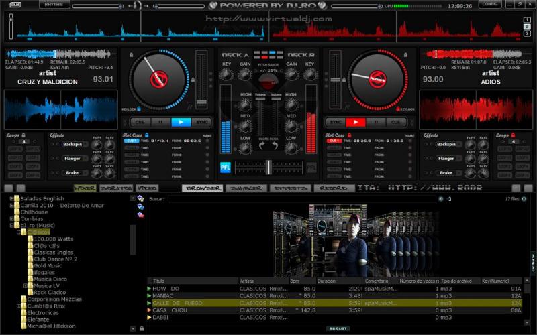Click headphone icon in top bar
This screenshot has width=537, height=335.
(x=138, y=5)
